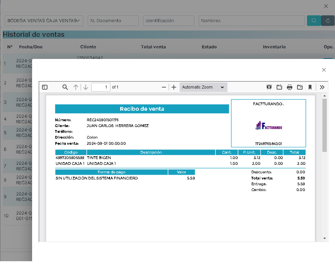This screenshot has width=335, height=267.
Task: Zoom in with the plus button
Action: click(174, 87)
